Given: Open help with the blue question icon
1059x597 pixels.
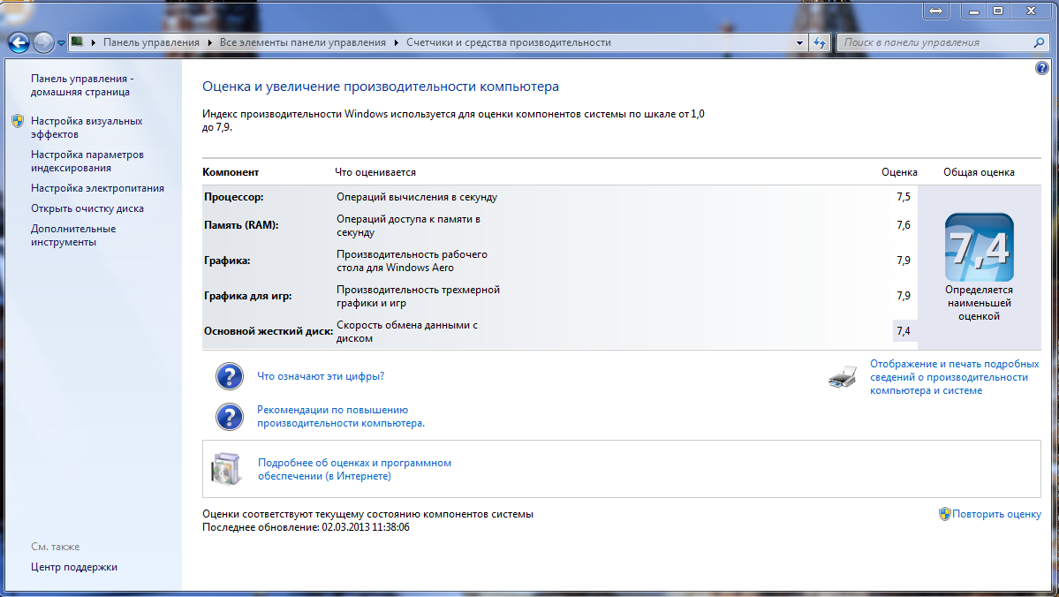Looking at the screenshot, I should [x=1041, y=68].
